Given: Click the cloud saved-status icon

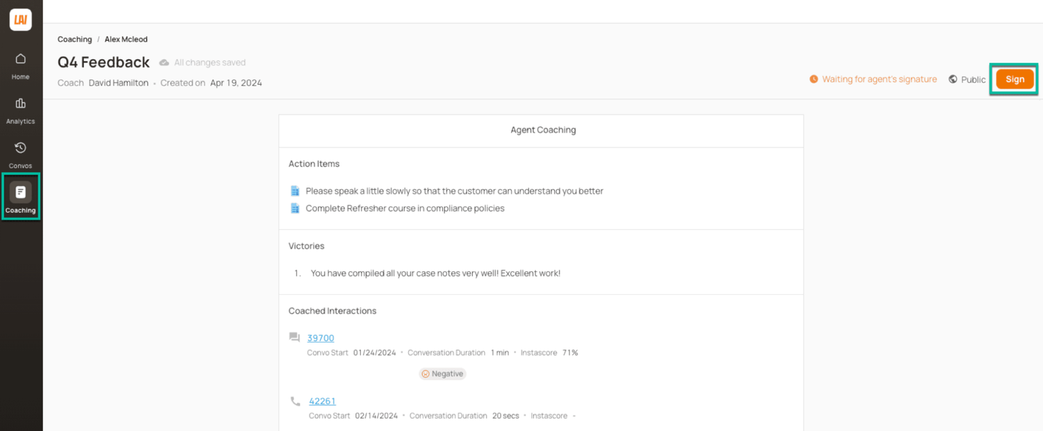Looking at the screenshot, I should [x=164, y=63].
